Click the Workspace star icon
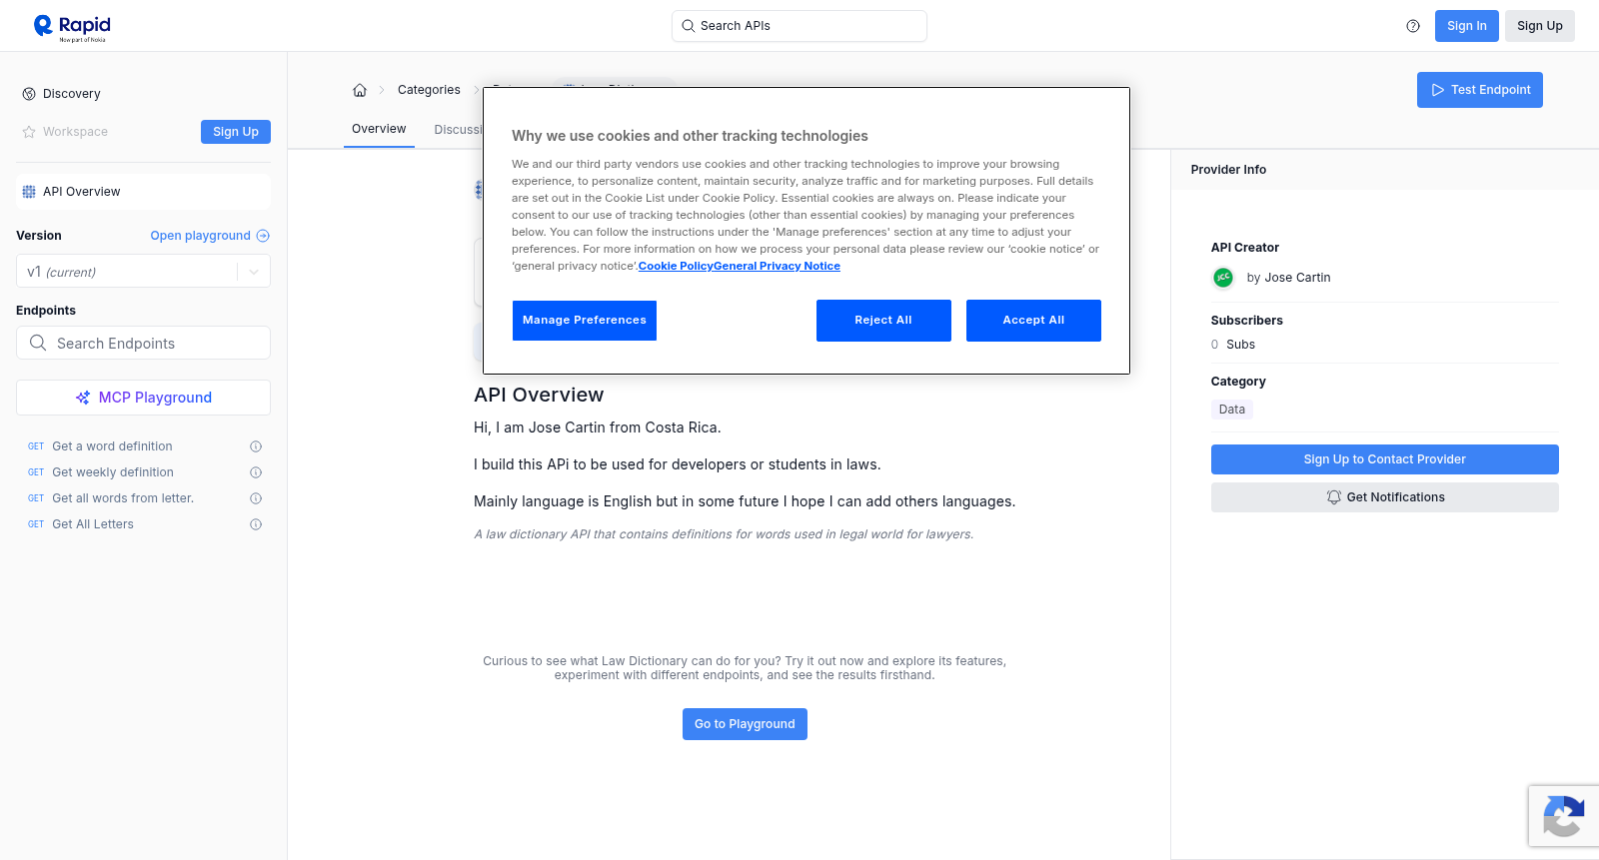Image resolution: width=1599 pixels, height=860 pixels. point(29,132)
